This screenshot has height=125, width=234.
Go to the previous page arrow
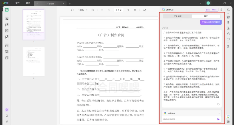[109, 10]
